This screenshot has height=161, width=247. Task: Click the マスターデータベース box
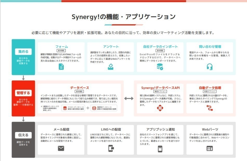[73, 108]
